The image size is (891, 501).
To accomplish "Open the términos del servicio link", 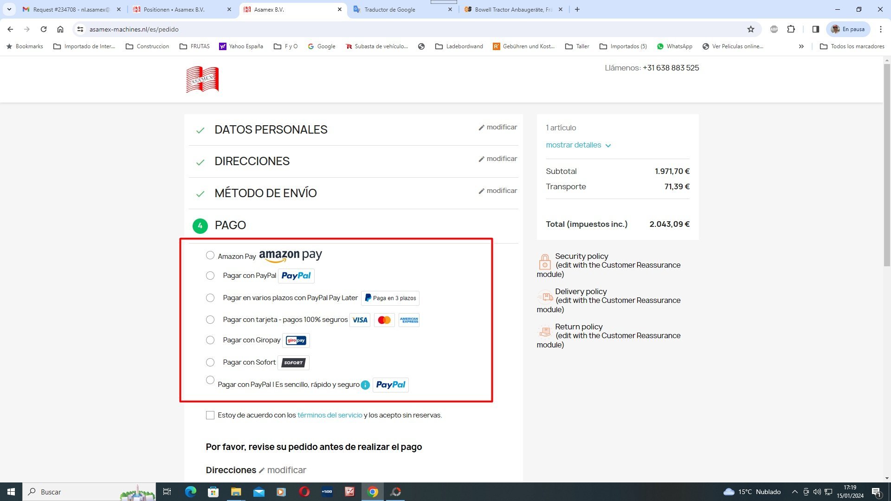I will [329, 415].
